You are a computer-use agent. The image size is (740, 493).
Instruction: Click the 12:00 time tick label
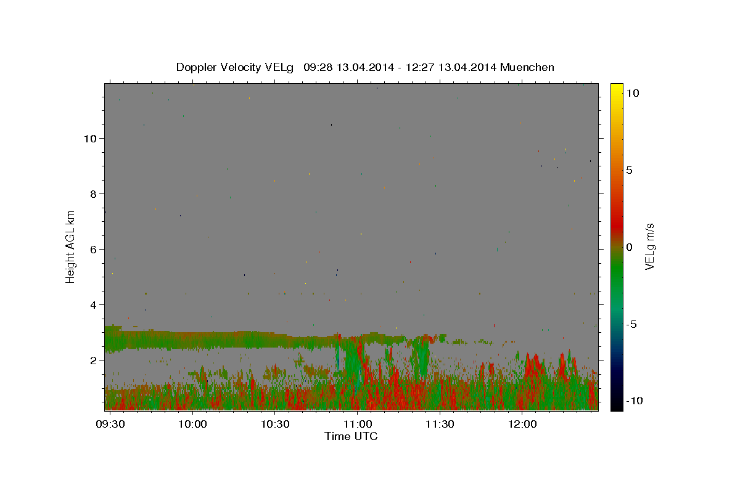[x=522, y=425]
